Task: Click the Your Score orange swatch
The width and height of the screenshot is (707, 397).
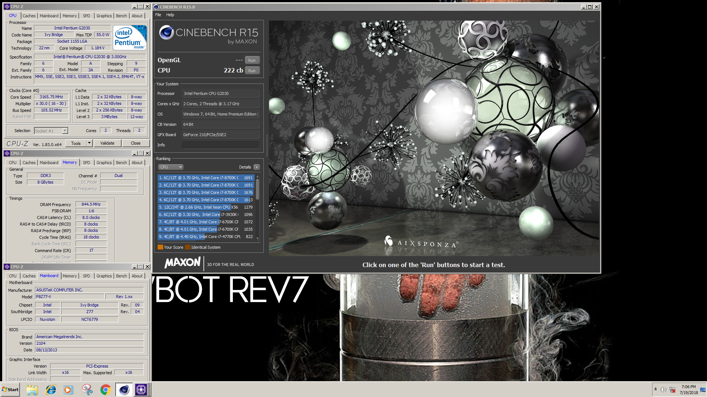Action: click(160, 247)
